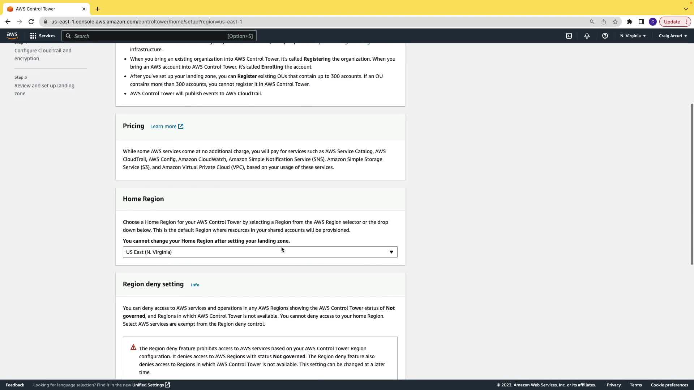Open the browser side panel icon
The height and width of the screenshot is (390, 694).
tap(641, 22)
